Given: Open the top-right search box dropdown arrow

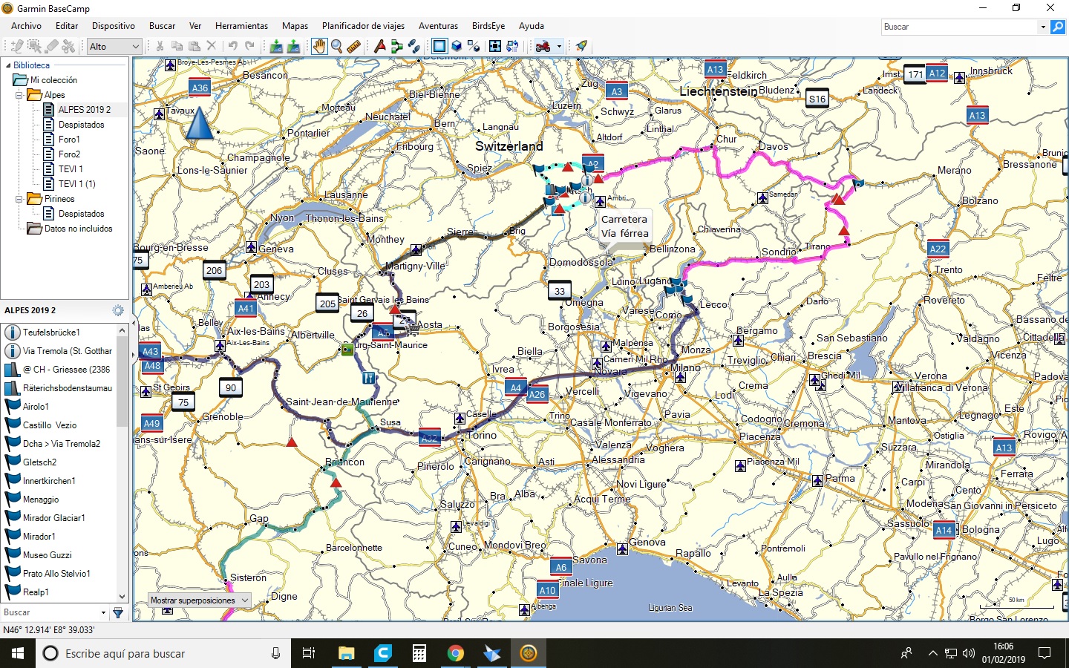Looking at the screenshot, I should pos(1043,27).
